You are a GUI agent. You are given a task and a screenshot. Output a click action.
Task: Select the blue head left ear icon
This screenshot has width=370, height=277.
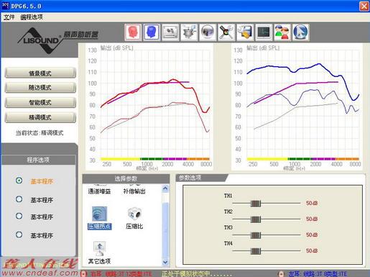(152, 32)
